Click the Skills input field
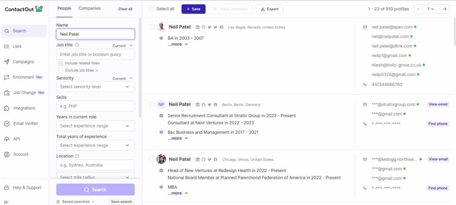The image size is (456, 205). [x=95, y=106]
